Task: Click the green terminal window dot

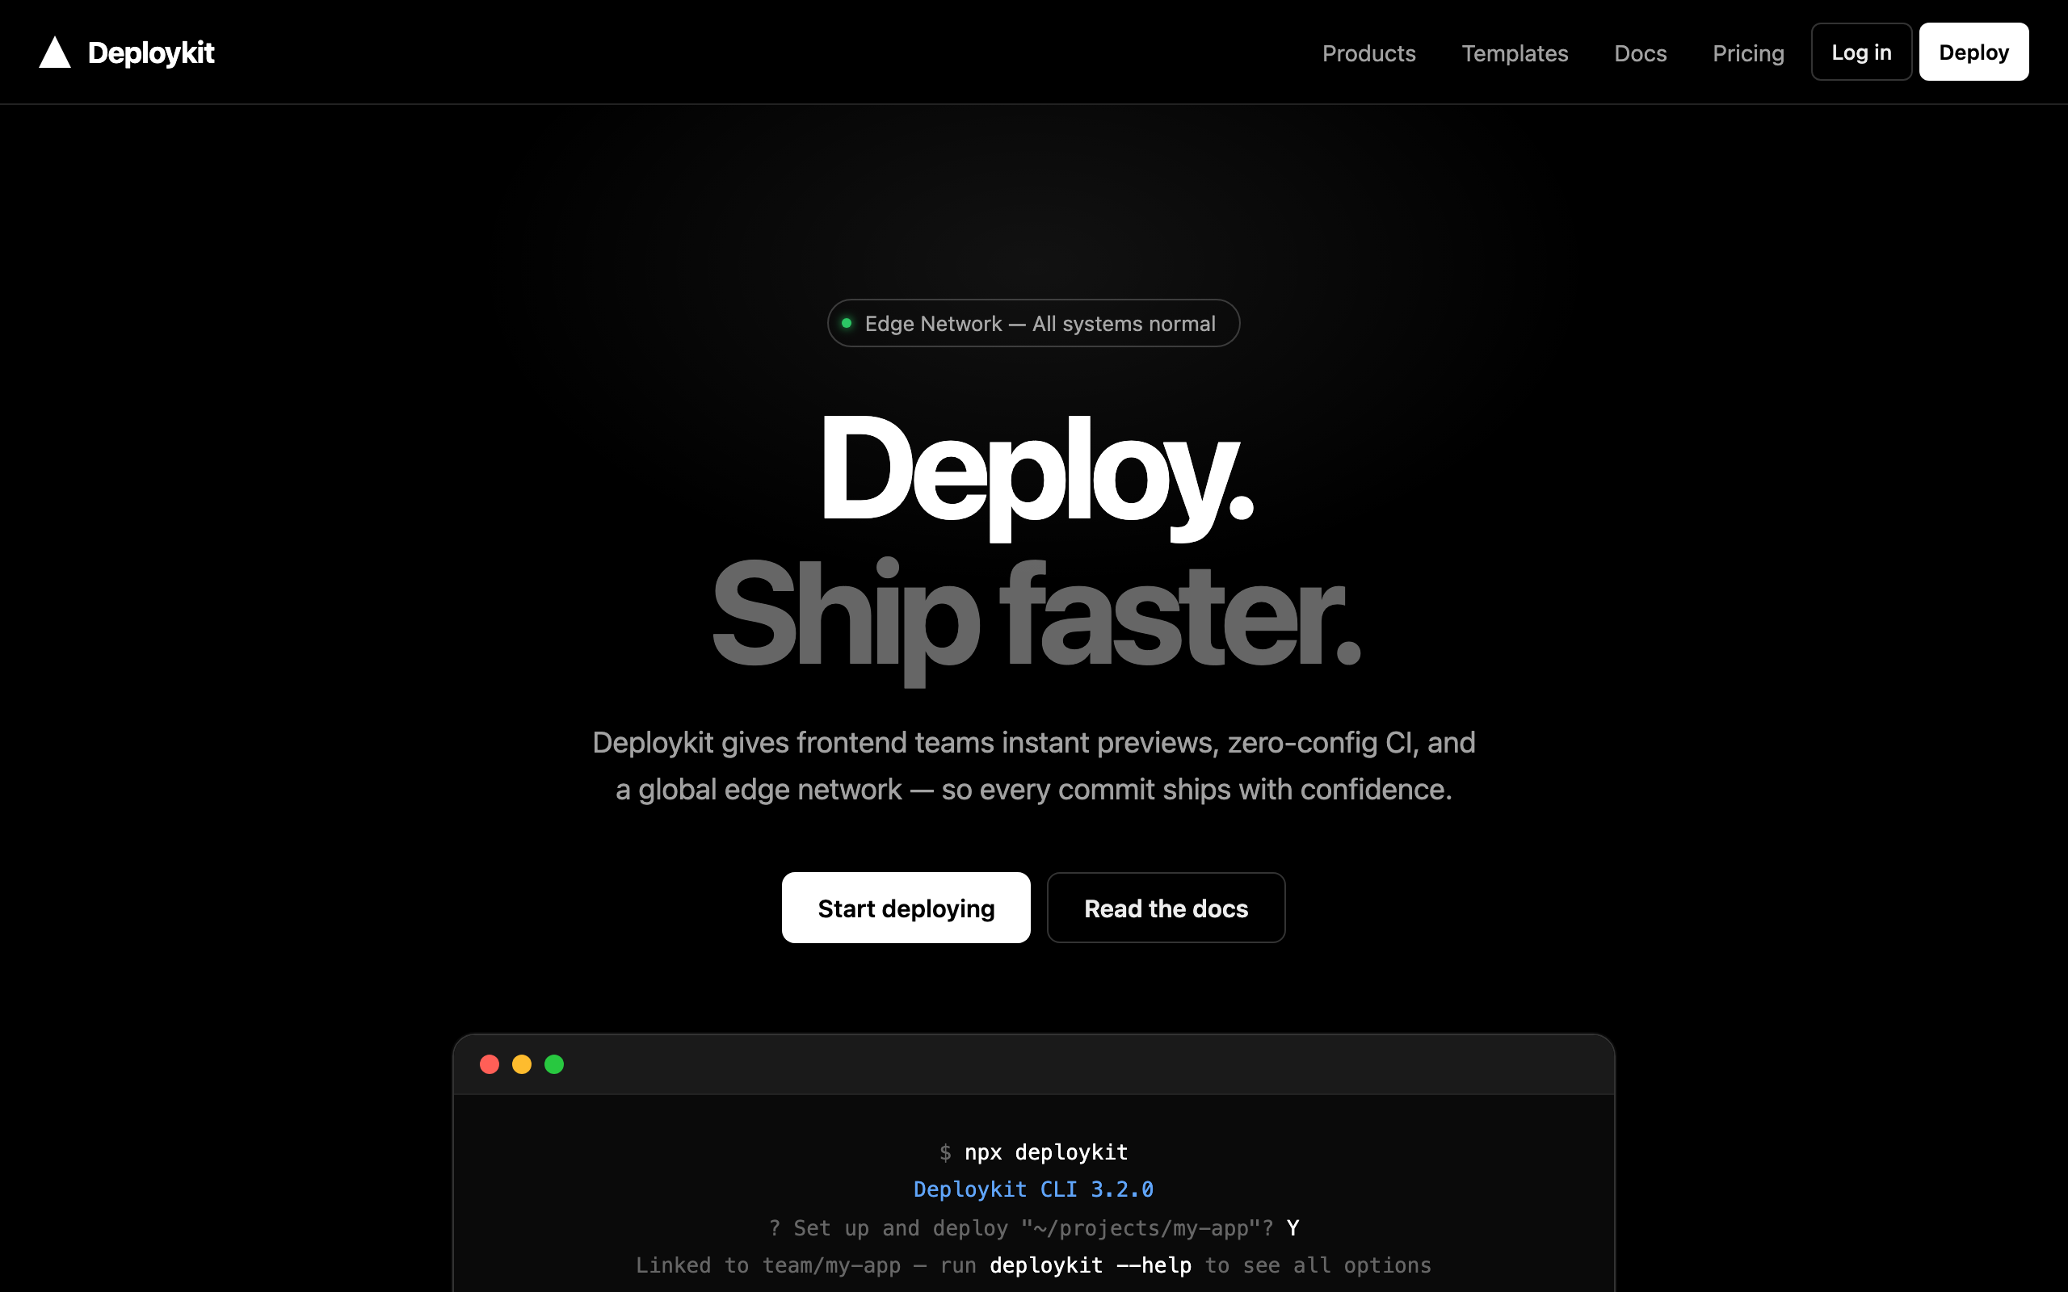Action: pyautogui.click(x=553, y=1063)
